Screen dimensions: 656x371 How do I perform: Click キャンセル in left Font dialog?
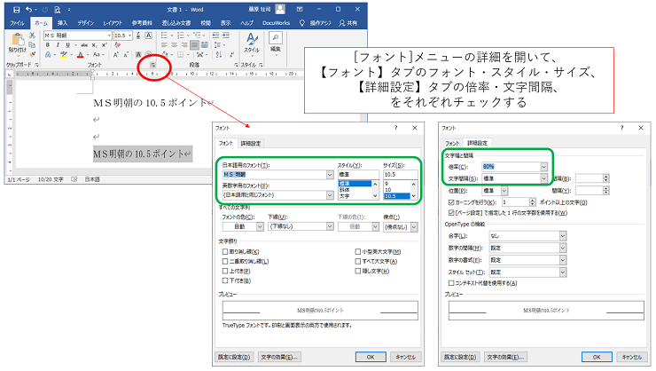tap(405, 357)
